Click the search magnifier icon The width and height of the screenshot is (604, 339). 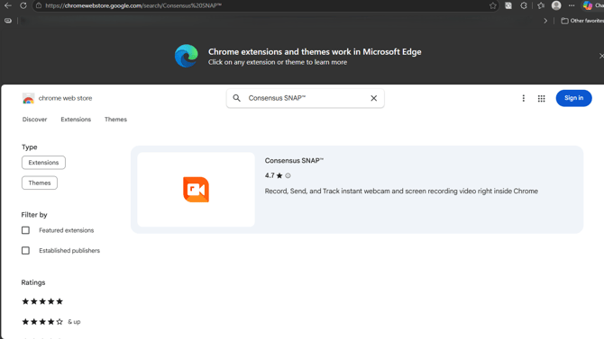[x=236, y=98]
